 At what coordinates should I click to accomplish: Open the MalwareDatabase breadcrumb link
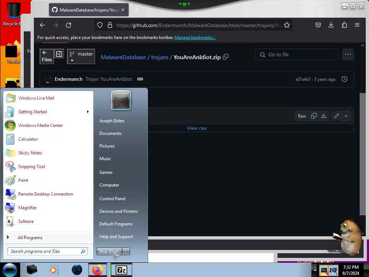click(x=123, y=57)
